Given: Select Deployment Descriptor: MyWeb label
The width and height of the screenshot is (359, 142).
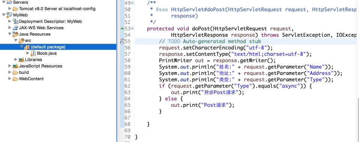Looking at the screenshot, I should (x=50, y=21).
